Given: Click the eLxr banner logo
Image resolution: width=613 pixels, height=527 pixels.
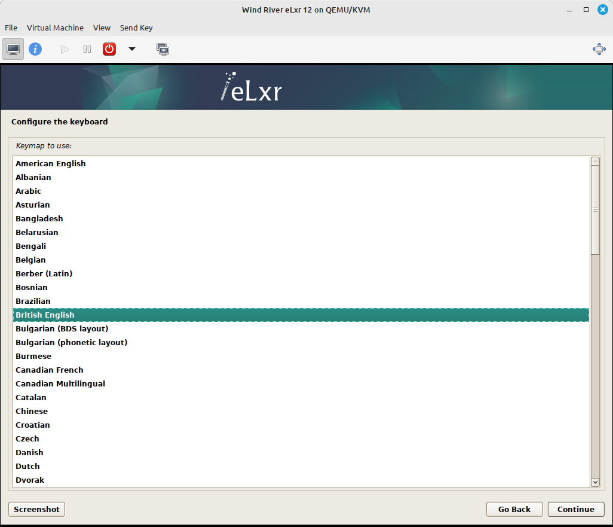Looking at the screenshot, I should tap(250, 87).
